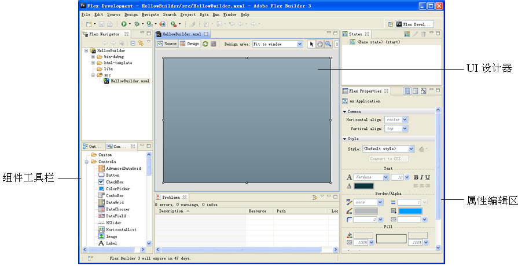The height and width of the screenshot is (266, 518).
Task: Select the magnifier Zoom Mode tool
Action: pyautogui.click(x=328, y=44)
